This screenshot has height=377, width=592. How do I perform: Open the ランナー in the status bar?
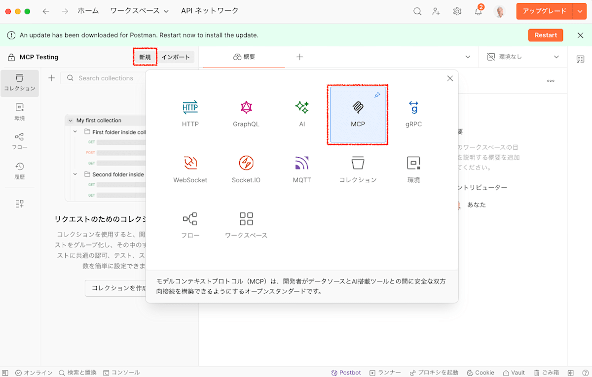385,373
